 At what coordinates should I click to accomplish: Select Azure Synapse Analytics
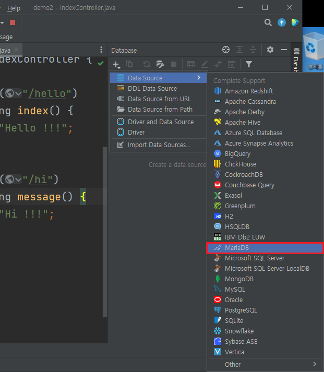[266, 143]
